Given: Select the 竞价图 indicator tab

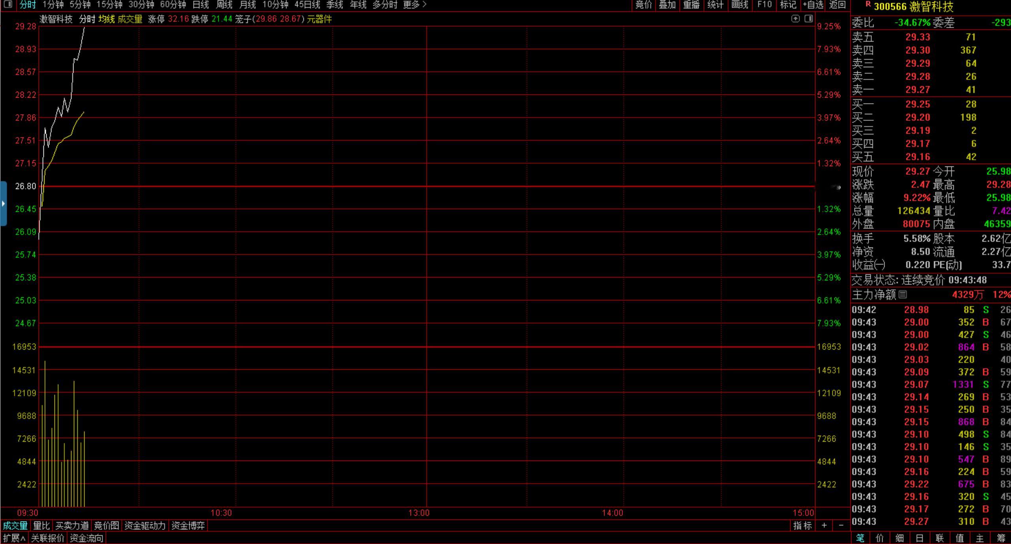Looking at the screenshot, I should (x=106, y=525).
